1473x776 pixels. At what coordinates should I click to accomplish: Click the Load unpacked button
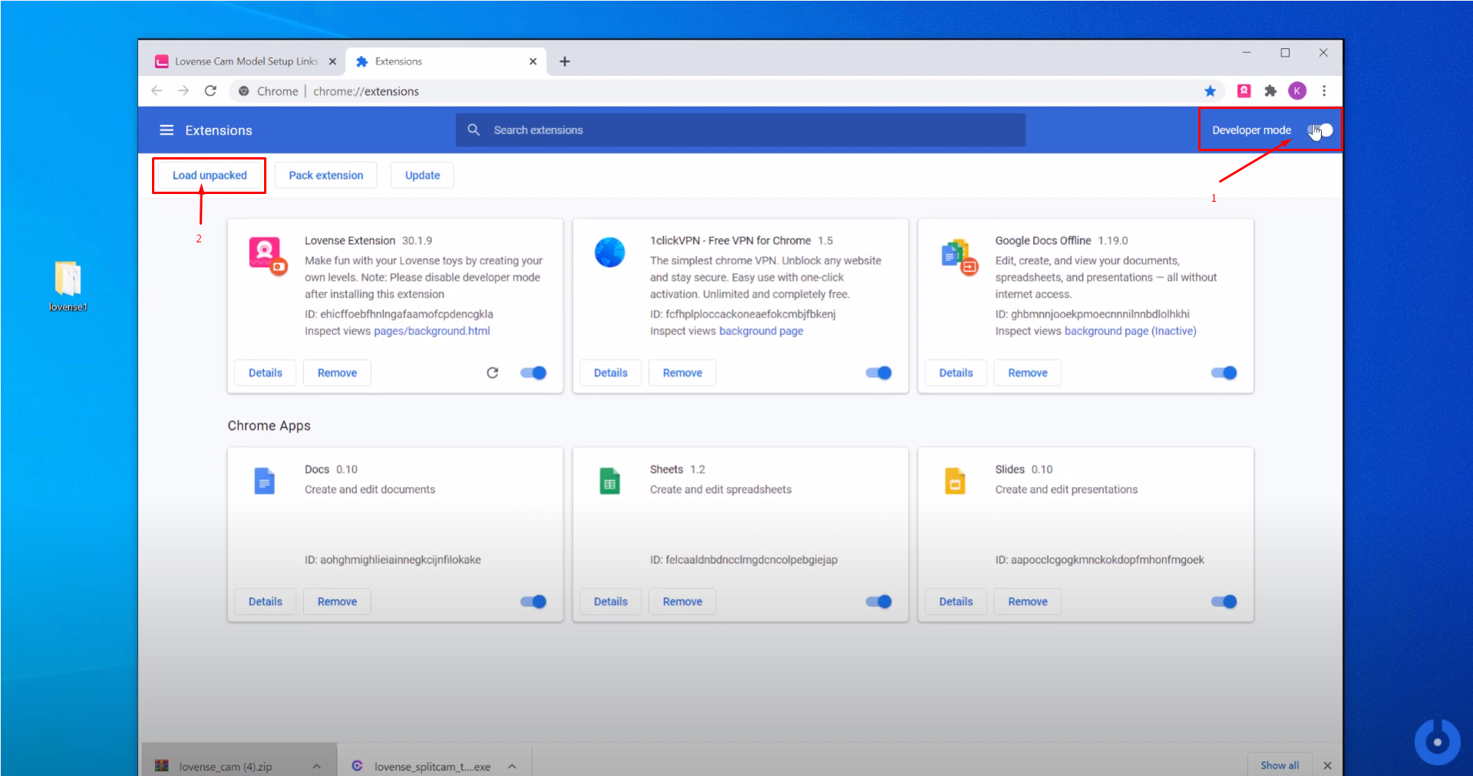coord(210,176)
